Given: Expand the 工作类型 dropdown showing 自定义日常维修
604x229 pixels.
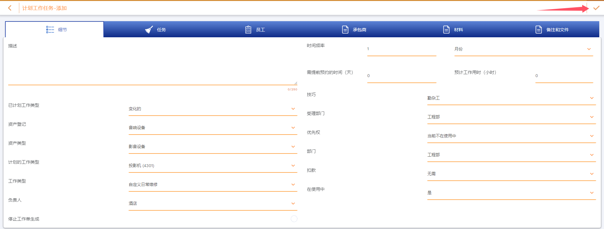Looking at the screenshot, I should tap(213, 185).
